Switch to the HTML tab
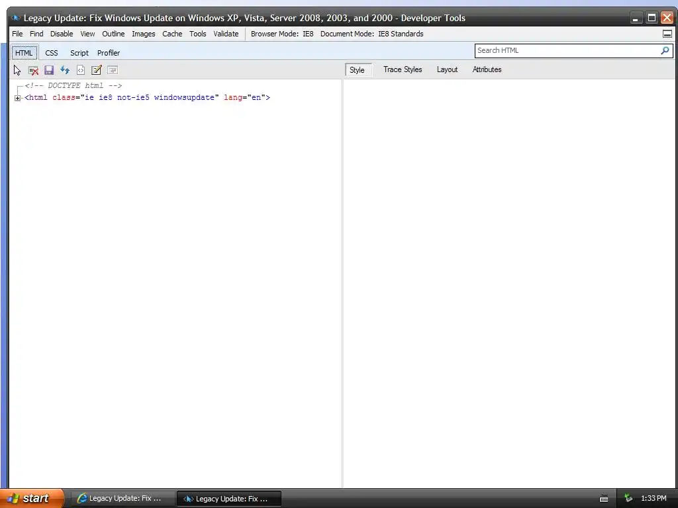Image resolution: width=678 pixels, height=508 pixels. [24, 53]
